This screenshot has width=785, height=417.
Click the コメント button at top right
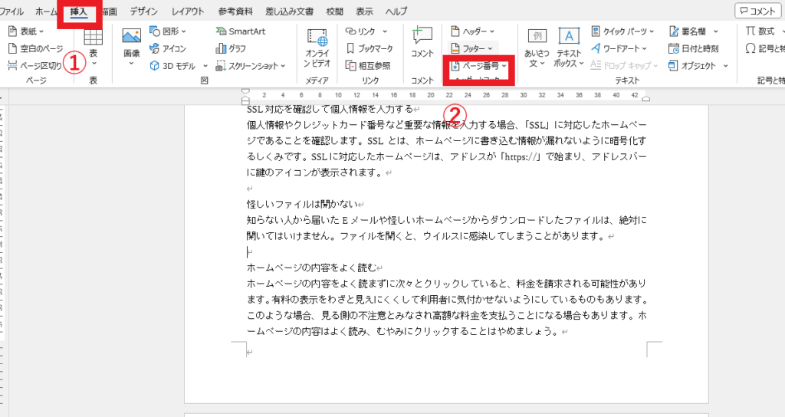click(x=757, y=11)
